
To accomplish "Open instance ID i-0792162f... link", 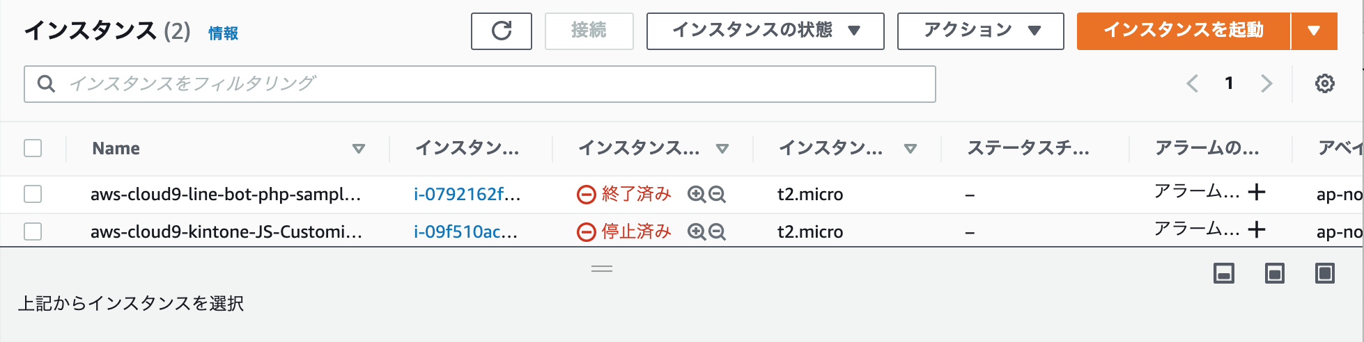I will pos(467,194).
